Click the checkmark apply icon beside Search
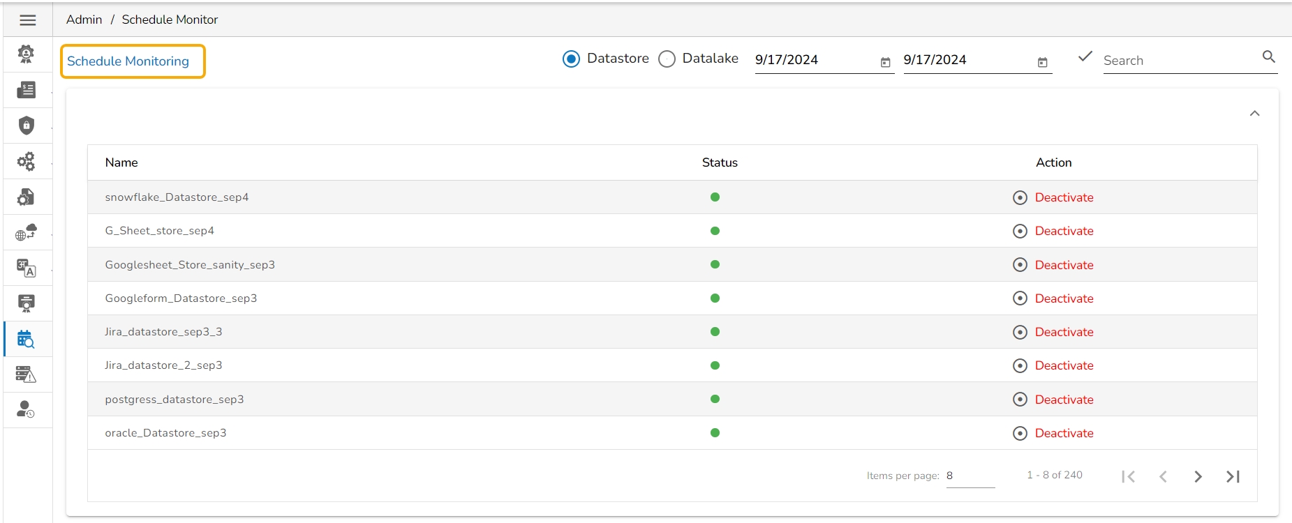Screen dimensions: 1292x523 1085,57
